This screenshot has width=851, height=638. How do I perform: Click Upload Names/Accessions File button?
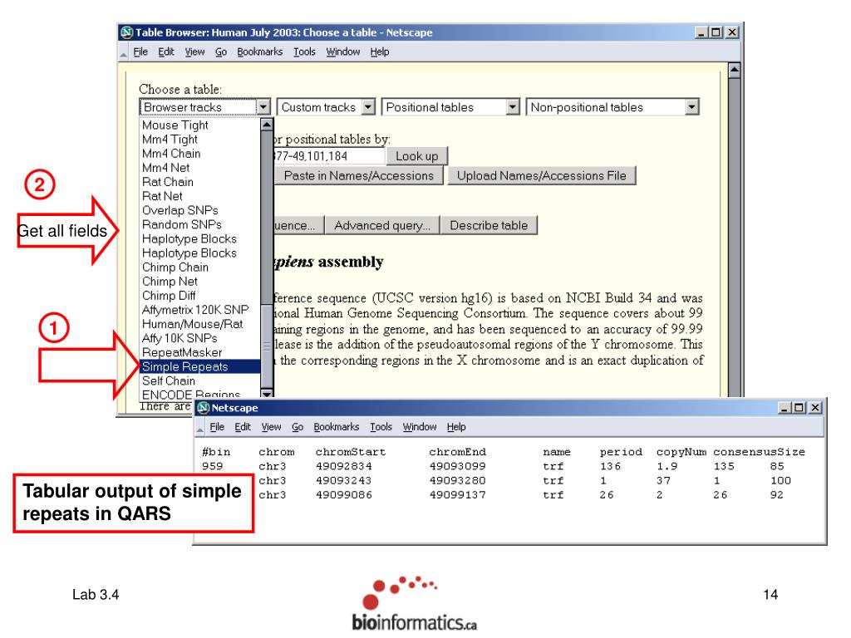click(x=542, y=176)
